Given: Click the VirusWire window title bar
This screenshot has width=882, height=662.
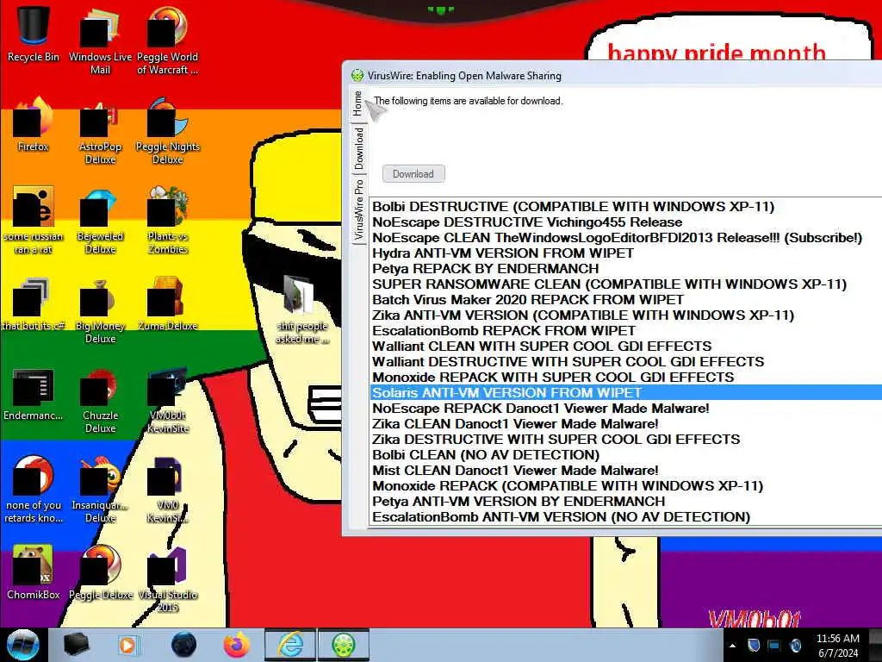Looking at the screenshot, I should pyautogui.click(x=613, y=75).
